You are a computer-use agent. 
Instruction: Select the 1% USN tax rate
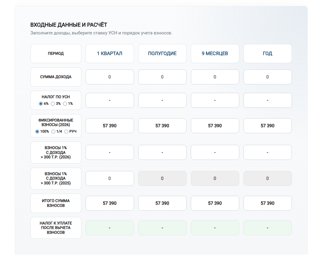[65, 104]
